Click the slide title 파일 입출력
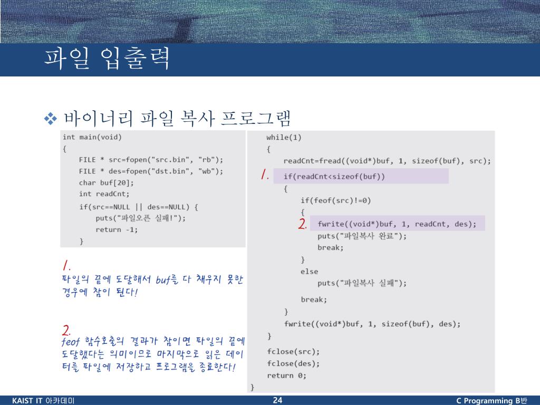 pyautogui.click(x=107, y=59)
